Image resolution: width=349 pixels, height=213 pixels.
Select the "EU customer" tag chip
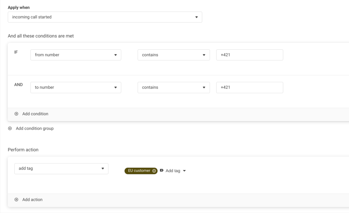(139, 171)
